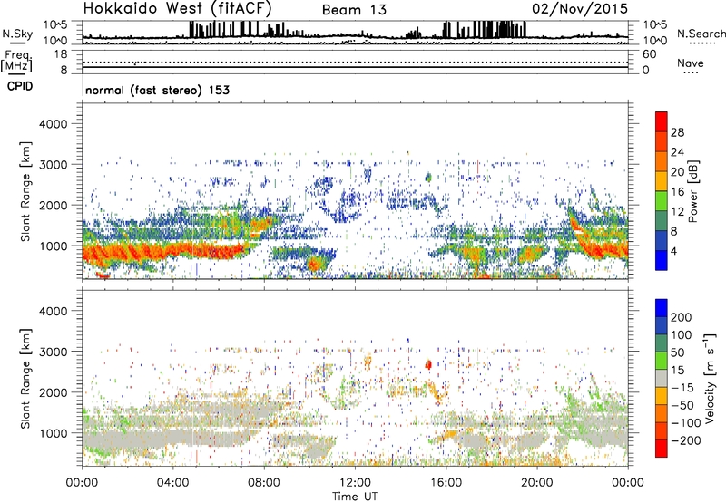This screenshot has width=726, height=502.
Task: Pick the red bottom segment of velocity colorbar
Action: pyautogui.click(x=662, y=449)
